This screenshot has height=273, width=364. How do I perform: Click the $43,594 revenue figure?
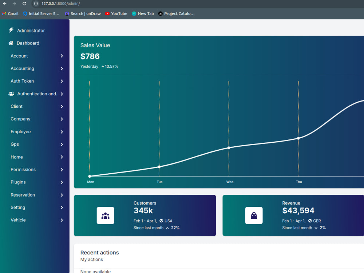click(298, 210)
